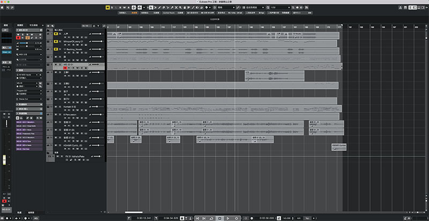Click the AQ button in bottom-left transport
The width and height of the screenshot is (429, 221).
coord(36,218)
